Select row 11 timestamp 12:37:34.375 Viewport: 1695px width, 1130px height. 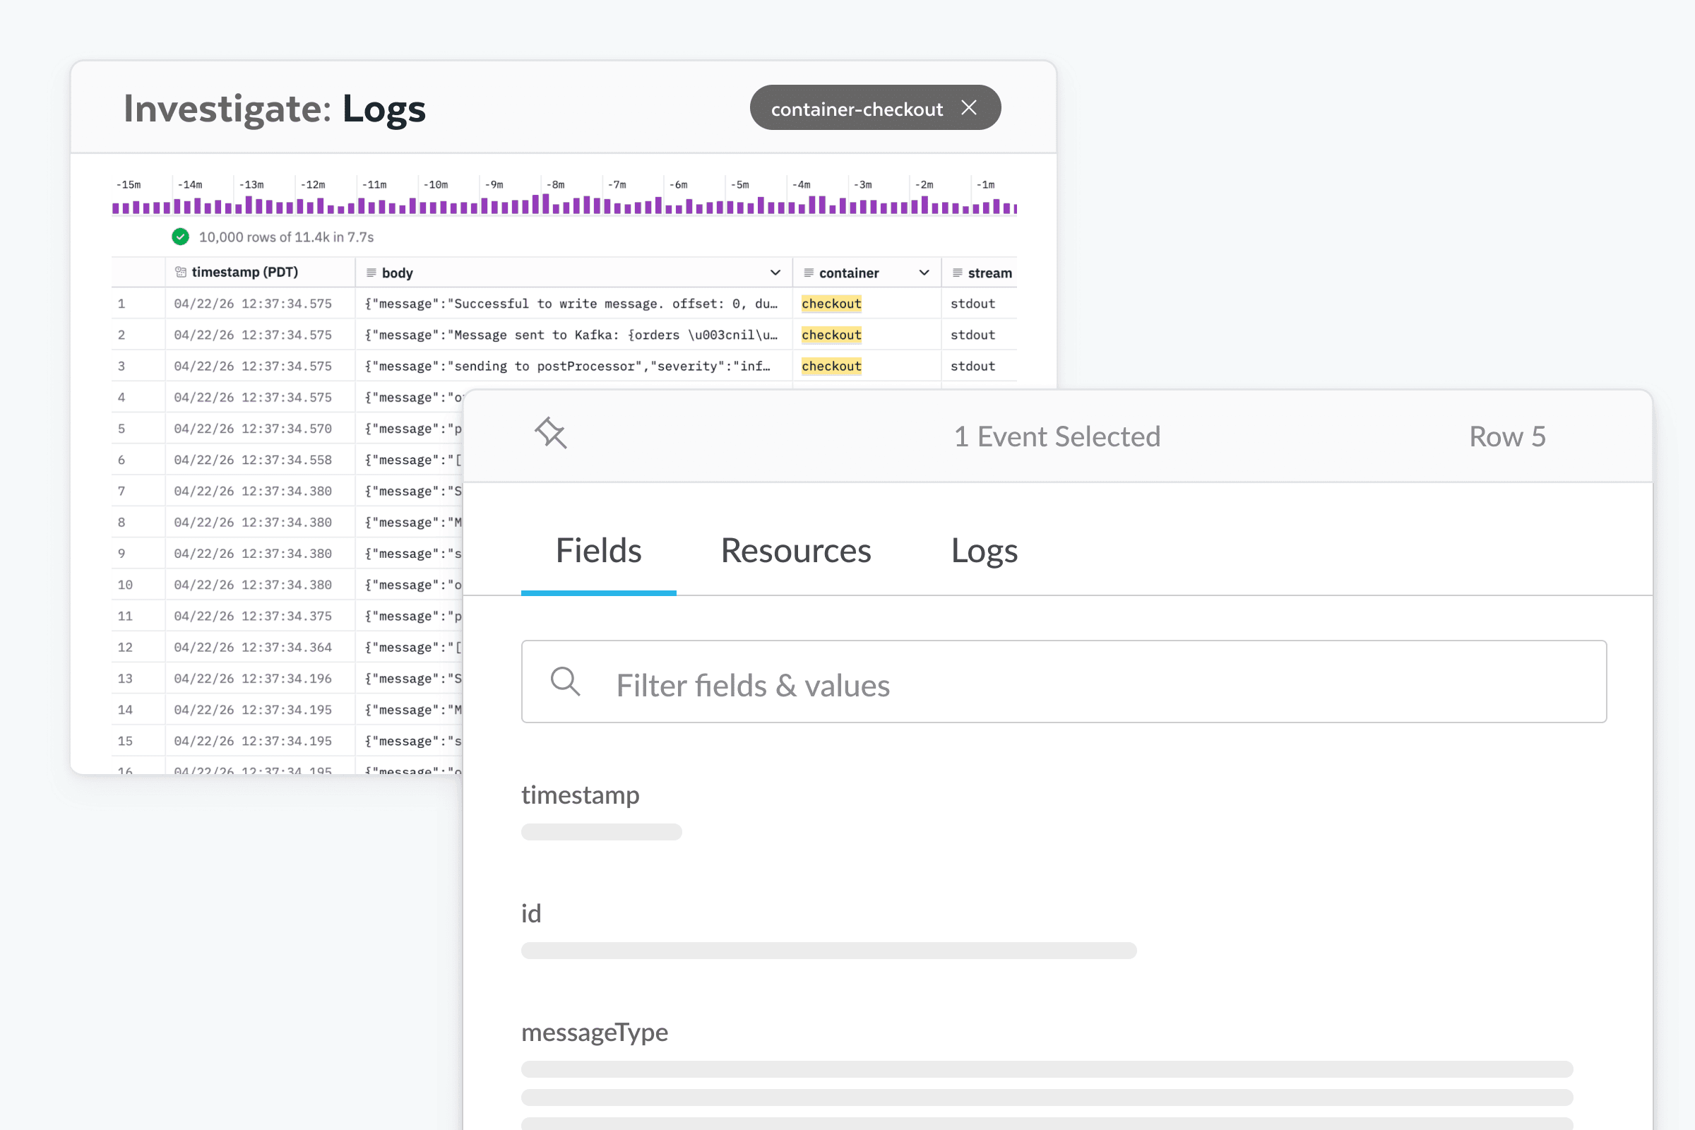click(252, 616)
